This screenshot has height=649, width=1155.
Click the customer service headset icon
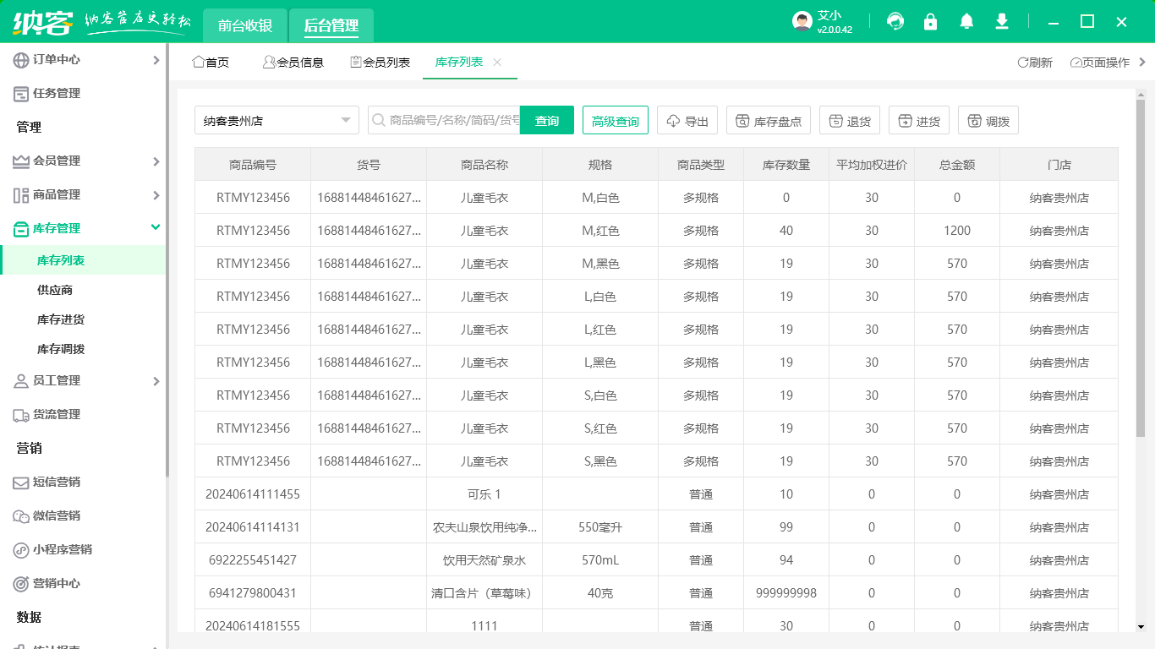(895, 22)
